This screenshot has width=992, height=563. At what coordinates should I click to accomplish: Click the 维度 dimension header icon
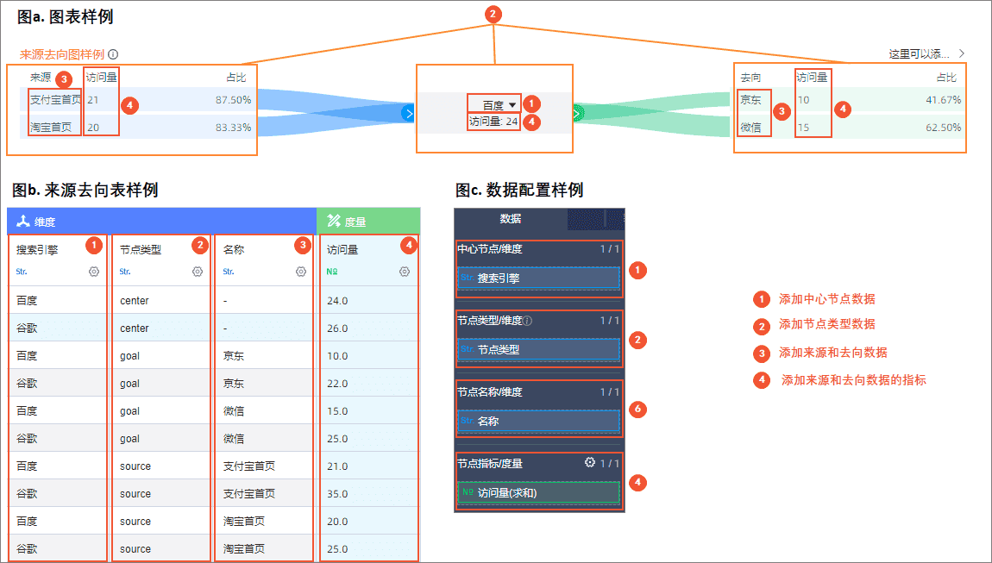[23, 222]
